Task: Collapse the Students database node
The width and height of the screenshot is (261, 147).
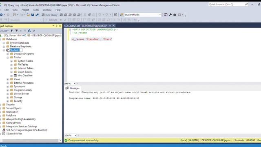Action: click(4, 50)
